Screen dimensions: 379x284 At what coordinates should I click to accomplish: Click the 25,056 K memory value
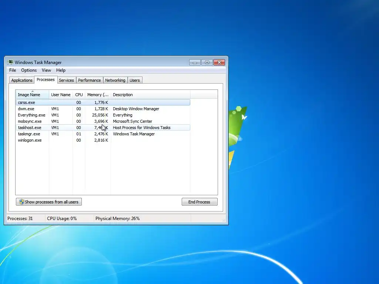[x=100, y=115]
